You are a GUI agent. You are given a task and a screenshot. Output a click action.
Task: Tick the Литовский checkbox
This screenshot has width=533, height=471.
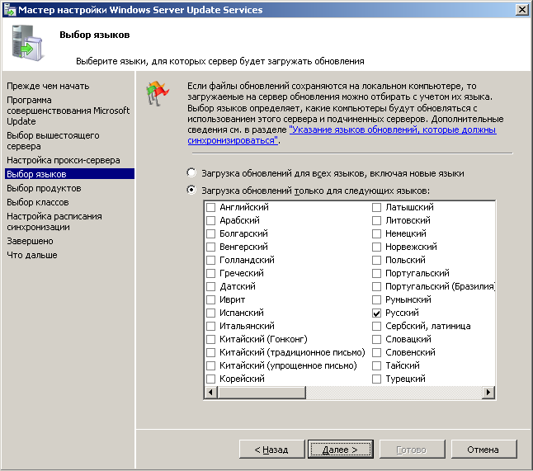[x=376, y=220]
